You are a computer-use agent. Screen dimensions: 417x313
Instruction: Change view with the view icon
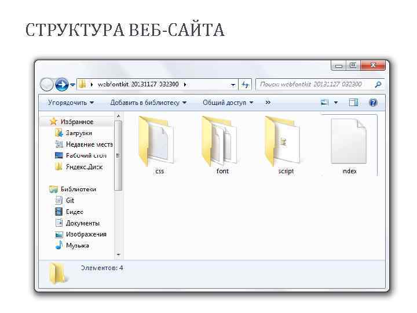coord(325,103)
